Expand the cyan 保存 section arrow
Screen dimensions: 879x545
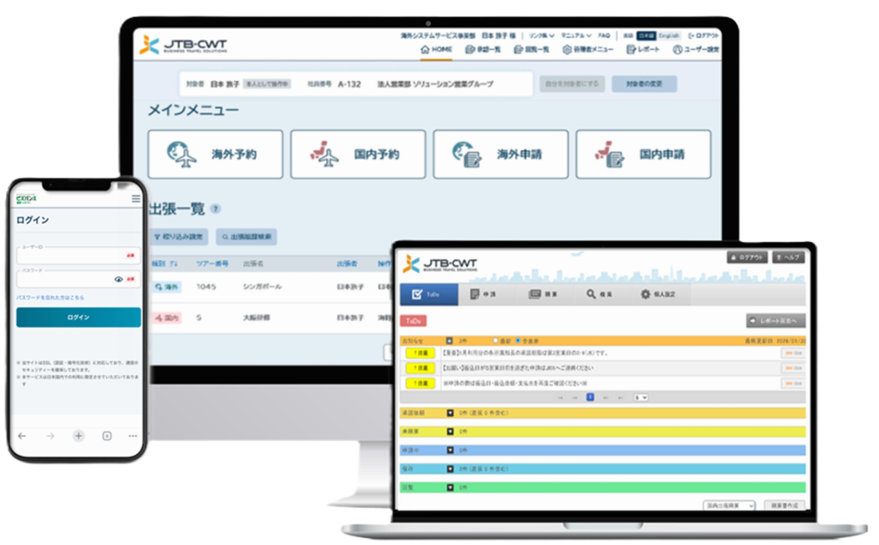(450, 469)
